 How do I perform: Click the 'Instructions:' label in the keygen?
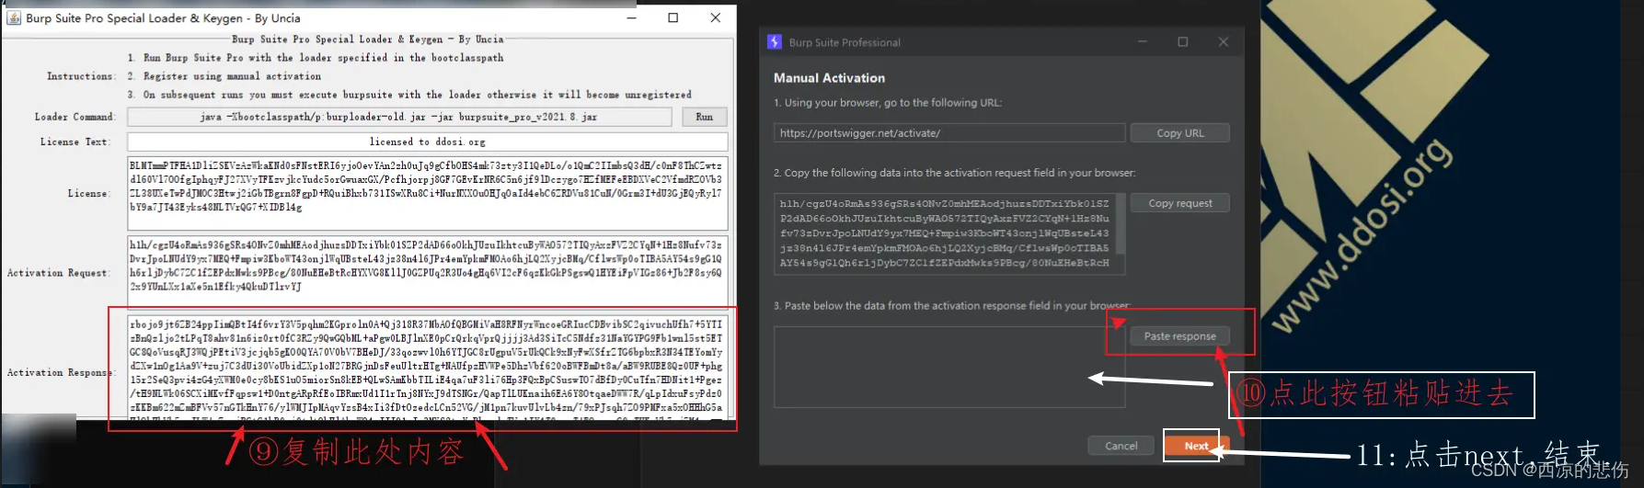(81, 76)
